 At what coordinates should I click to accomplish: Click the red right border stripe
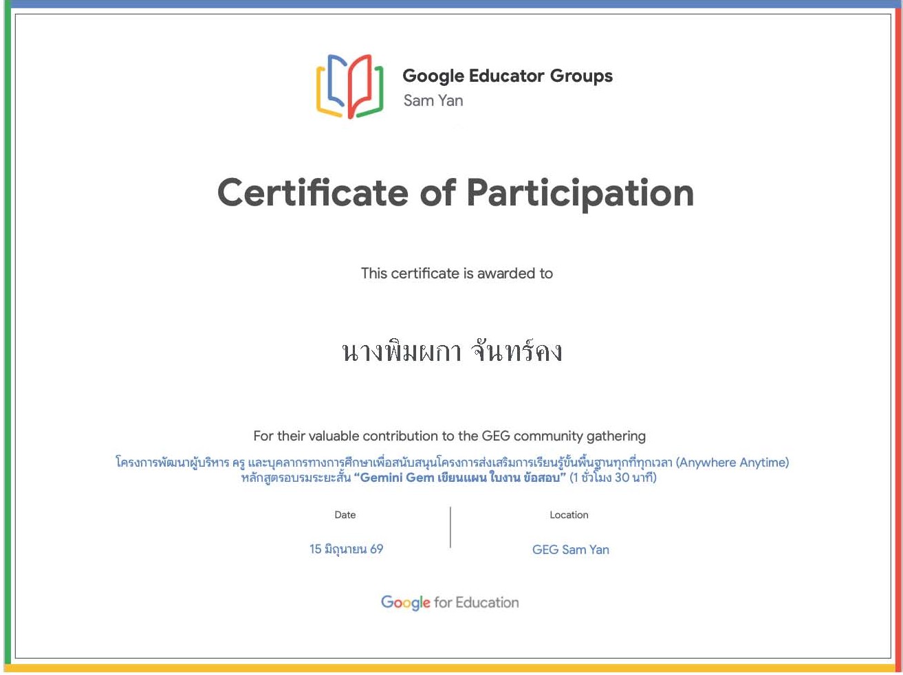(898, 337)
